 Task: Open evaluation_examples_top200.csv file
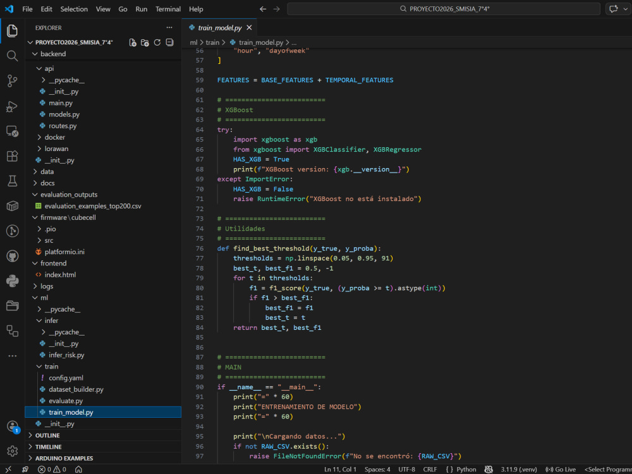(x=103, y=206)
